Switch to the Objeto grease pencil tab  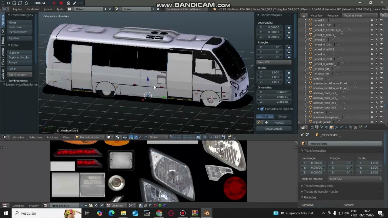coord(282,117)
